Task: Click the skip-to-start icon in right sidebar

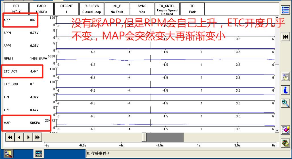Action: [x=285, y=37]
